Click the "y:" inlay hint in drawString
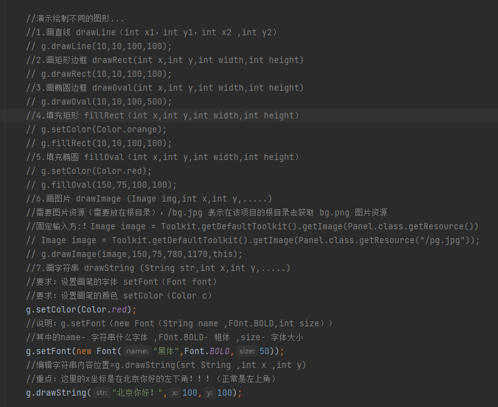The height and width of the screenshot is (407, 498). tap(210, 393)
